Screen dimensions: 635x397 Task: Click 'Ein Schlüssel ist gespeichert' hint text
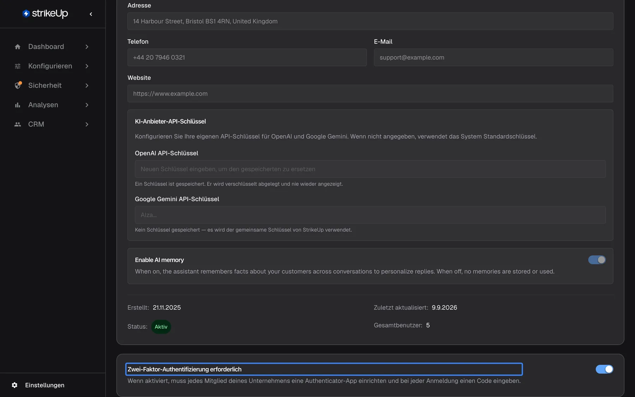tap(239, 184)
